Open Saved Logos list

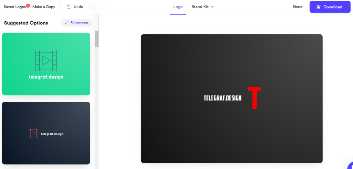pos(15,7)
